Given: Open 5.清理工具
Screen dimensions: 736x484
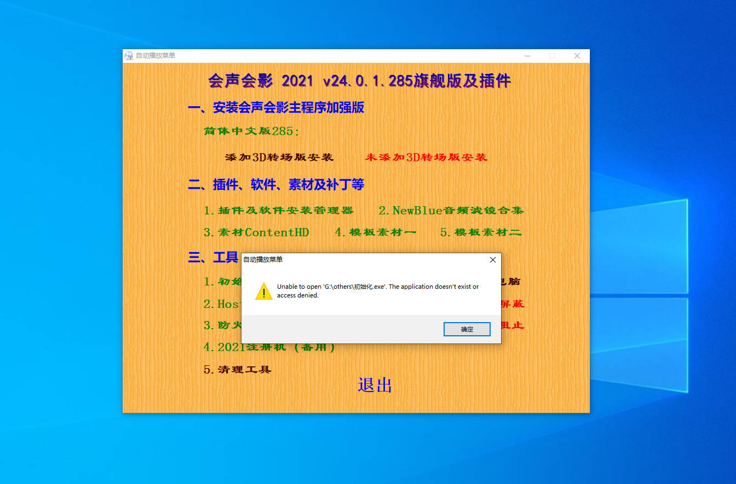Looking at the screenshot, I should point(238,370).
